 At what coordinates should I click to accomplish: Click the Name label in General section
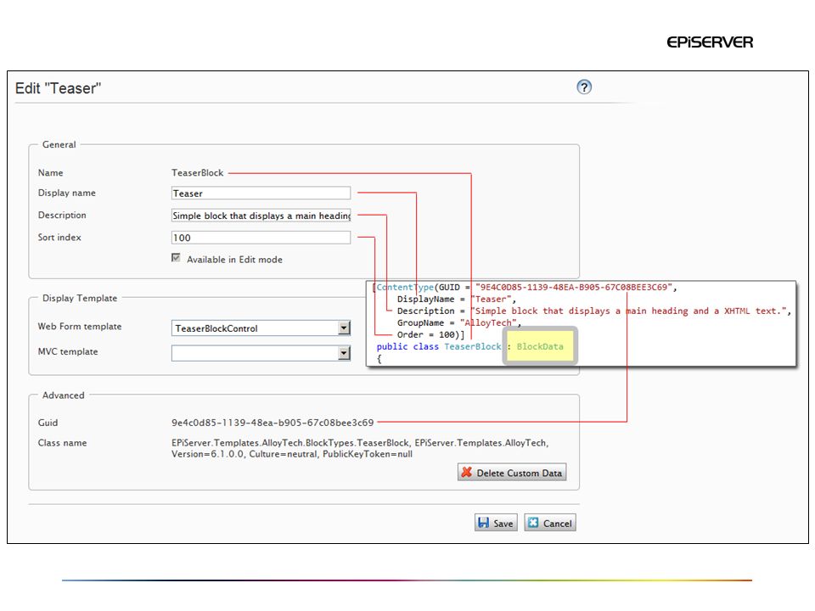click(50, 172)
